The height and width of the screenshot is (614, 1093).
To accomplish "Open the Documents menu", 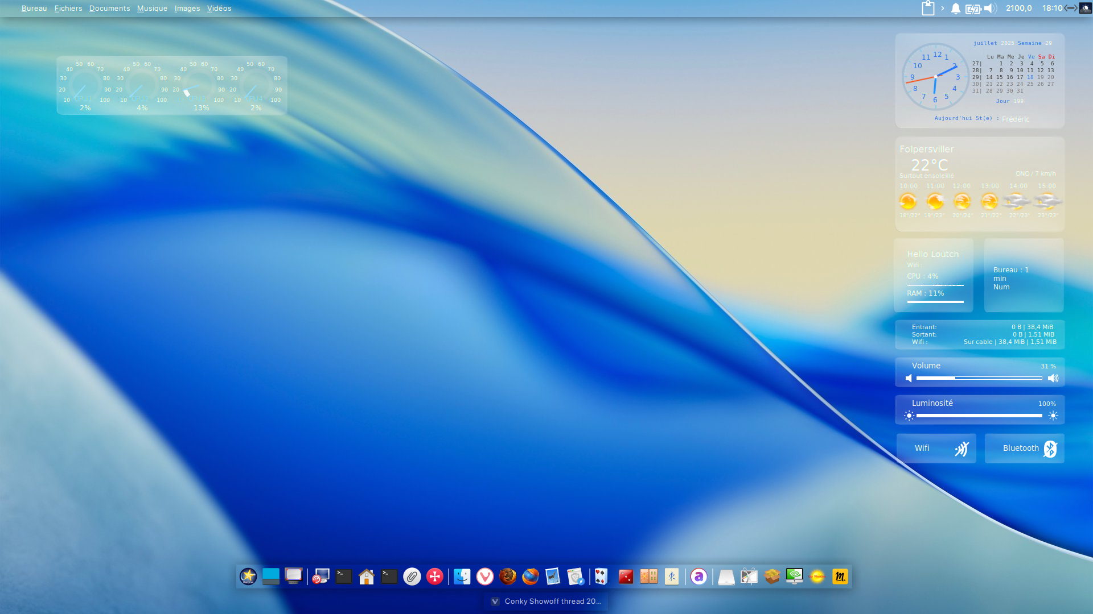I will 109,8.
